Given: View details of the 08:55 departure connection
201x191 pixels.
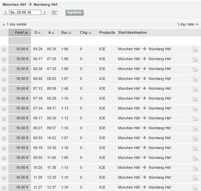Looking at the screenshot, I should coord(195,138).
